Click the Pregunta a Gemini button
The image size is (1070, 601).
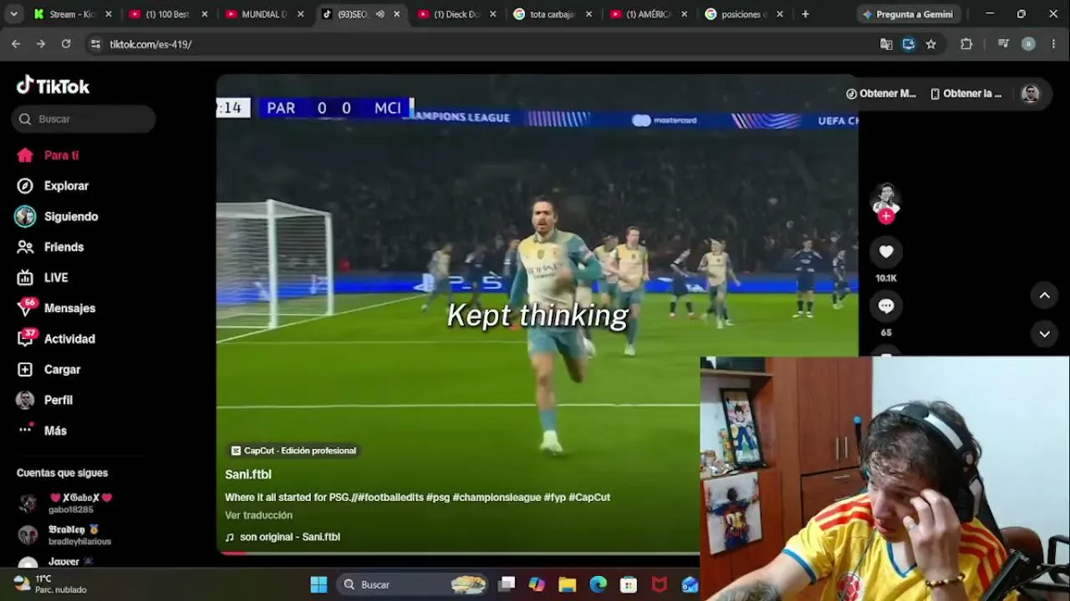(x=907, y=14)
